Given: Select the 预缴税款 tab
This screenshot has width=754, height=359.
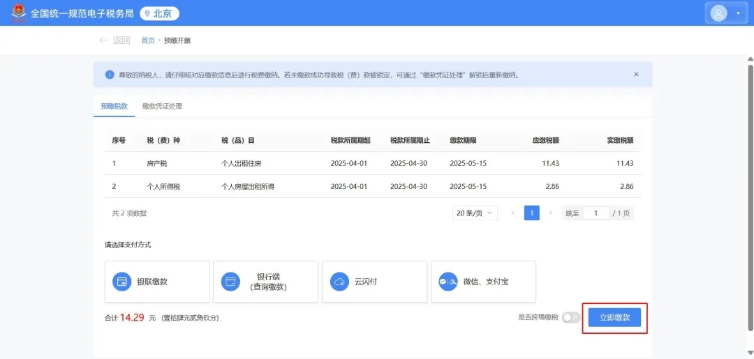Looking at the screenshot, I should [x=114, y=106].
